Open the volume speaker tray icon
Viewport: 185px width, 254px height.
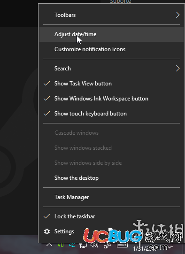(94, 245)
